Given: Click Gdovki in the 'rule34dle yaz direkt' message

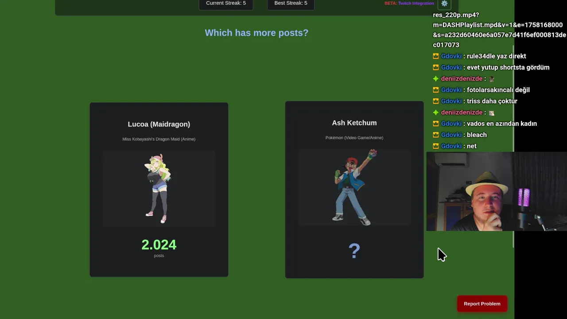Looking at the screenshot, I should click(x=451, y=56).
